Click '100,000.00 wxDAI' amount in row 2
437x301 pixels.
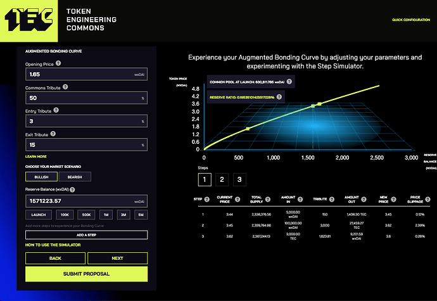pos(293,225)
